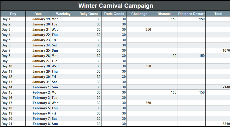Select the January 21 date cell
Image resolution: width=230 pixels, height=127 pixels.
38,29
